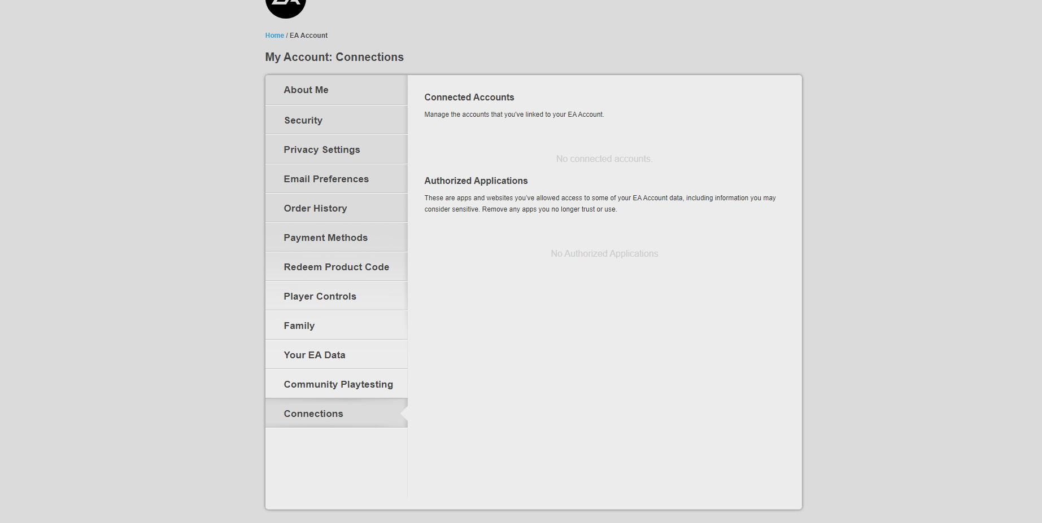Image resolution: width=1042 pixels, height=523 pixels.
Task: Open Your EA Data tab
Action: pyautogui.click(x=337, y=355)
